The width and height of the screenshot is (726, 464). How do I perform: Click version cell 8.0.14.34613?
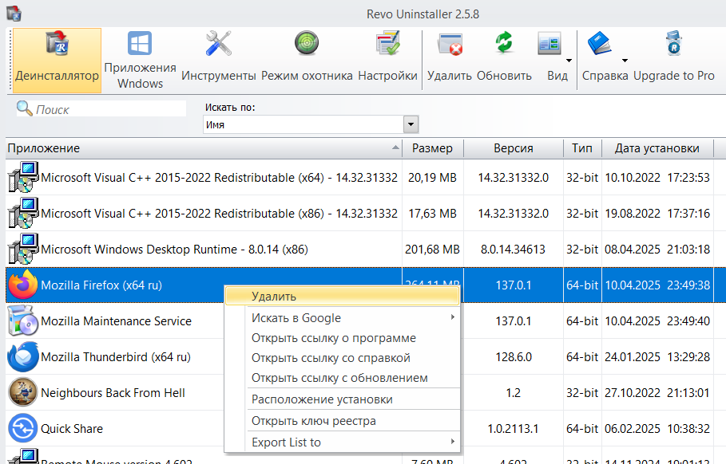tap(513, 250)
